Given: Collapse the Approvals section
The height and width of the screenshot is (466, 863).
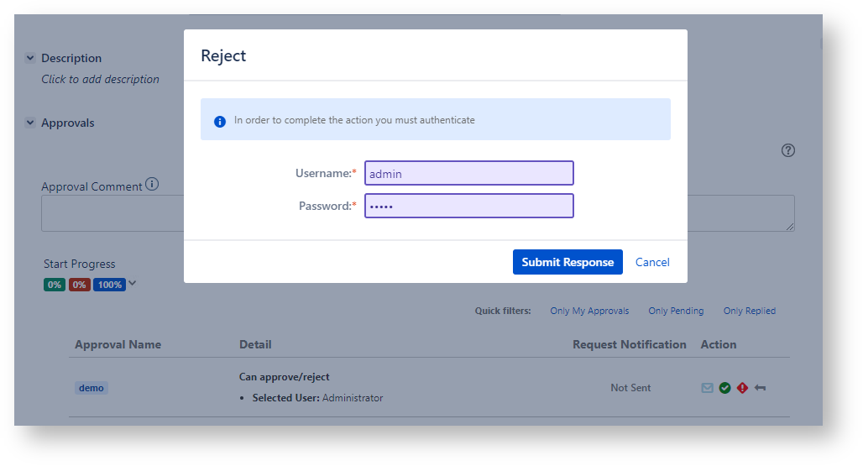Looking at the screenshot, I should [x=30, y=123].
